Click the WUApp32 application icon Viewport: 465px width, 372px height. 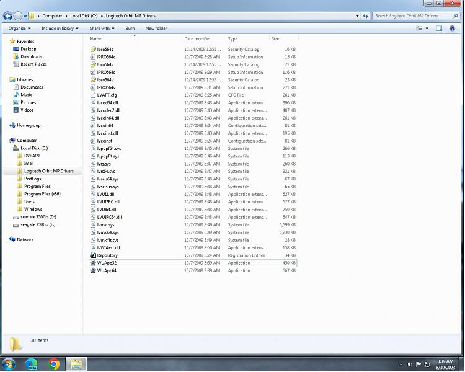coord(93,263)
